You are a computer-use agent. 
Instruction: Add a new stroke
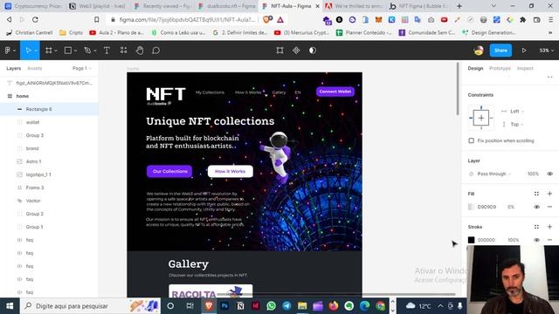[x=549, y=227]
